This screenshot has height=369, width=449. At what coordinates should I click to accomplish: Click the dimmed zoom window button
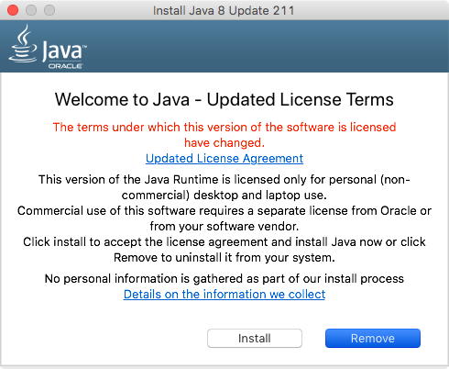[x=49, y=10]
